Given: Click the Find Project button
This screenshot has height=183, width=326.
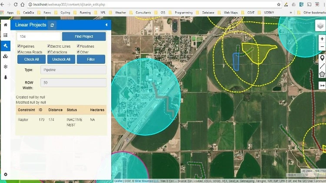Looking at the screenshot, I should [84, 36].
